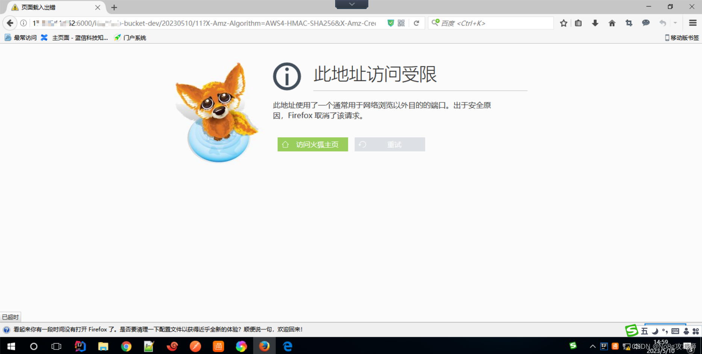This screenshot has height=354, width=702.
Task: Expand the chevron handle at top center
Action: [x=351, y=4]
